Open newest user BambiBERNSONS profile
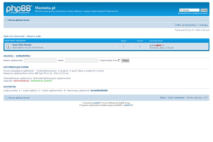This screenshot has height=142, width=213. [99, 91]
